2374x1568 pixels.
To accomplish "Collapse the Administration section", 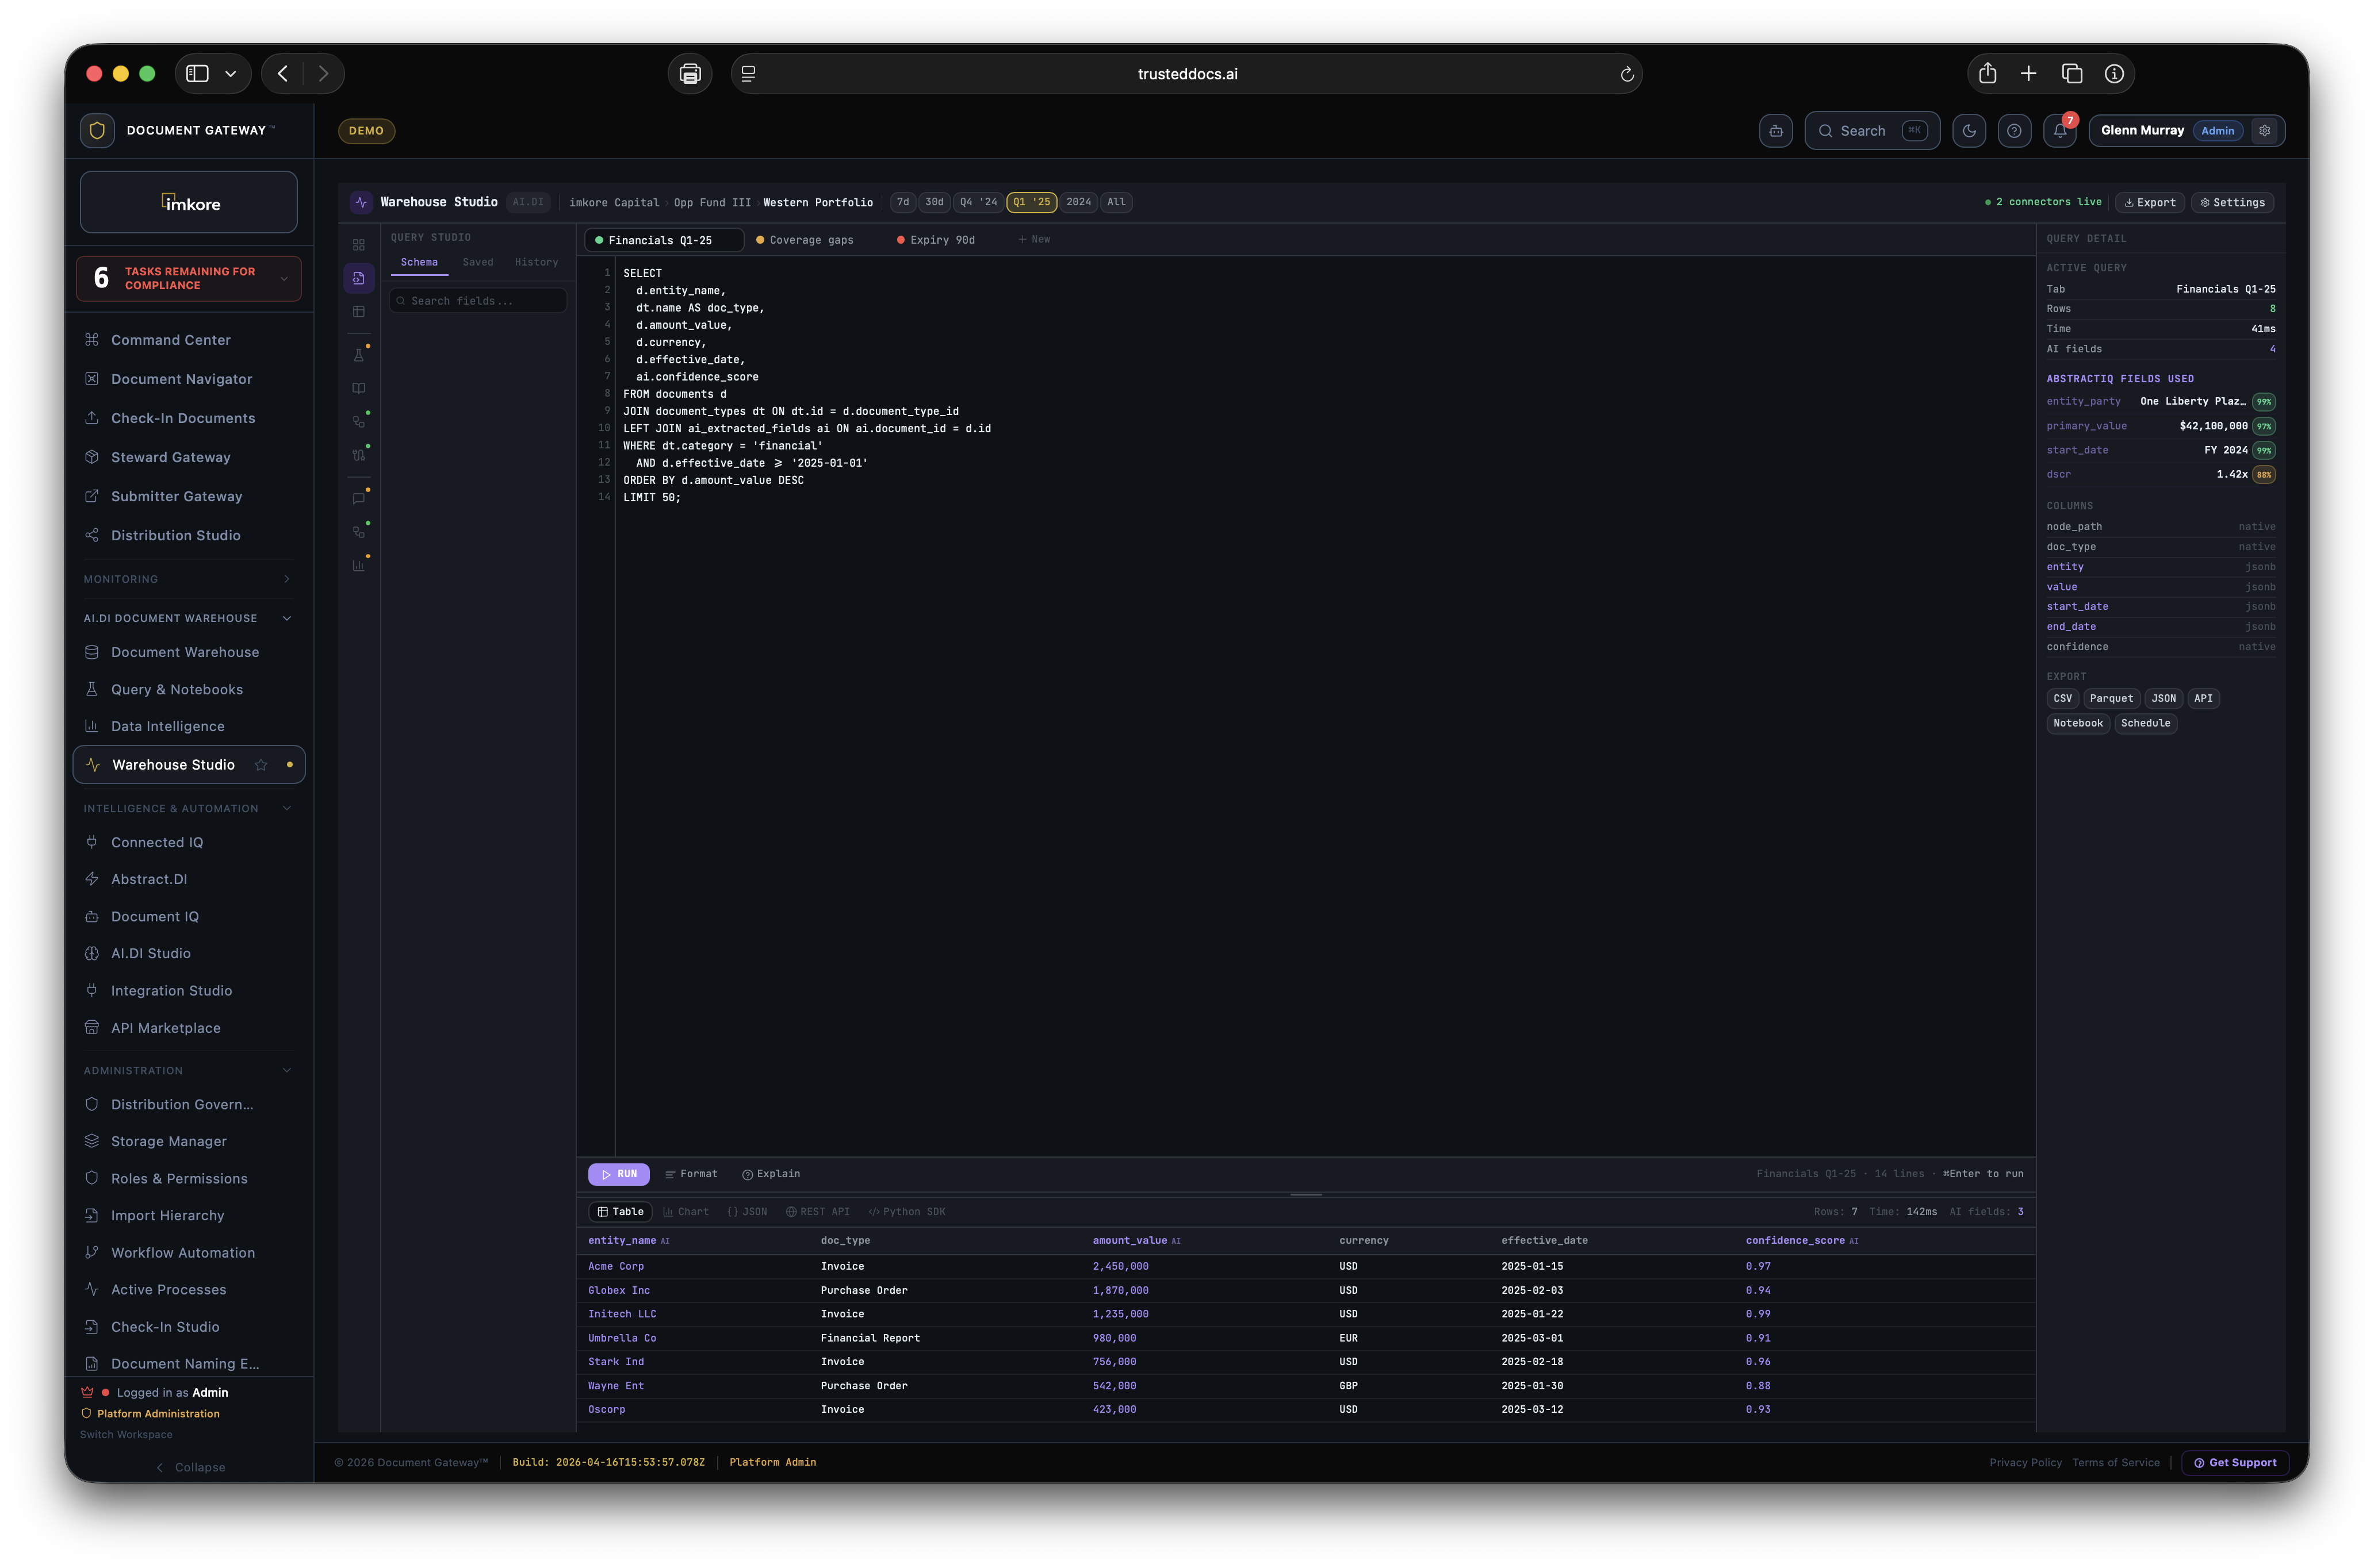I will click(287, 1070).
